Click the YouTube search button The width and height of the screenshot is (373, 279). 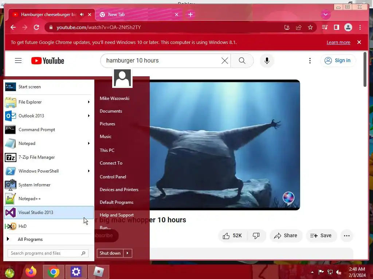(x=242, y=61)
